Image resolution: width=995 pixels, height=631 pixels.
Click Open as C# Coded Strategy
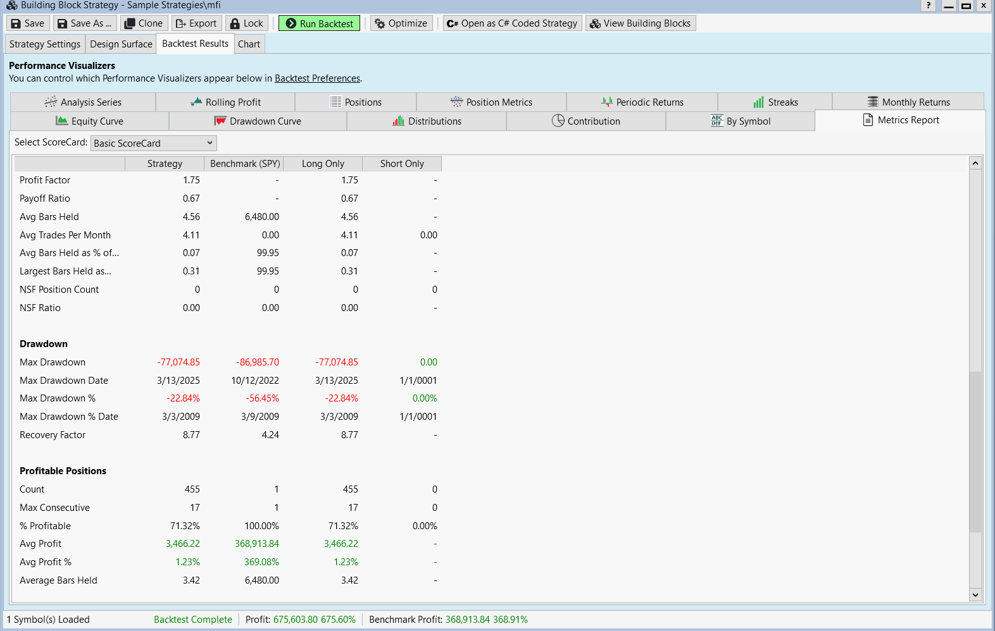[512, 23]
